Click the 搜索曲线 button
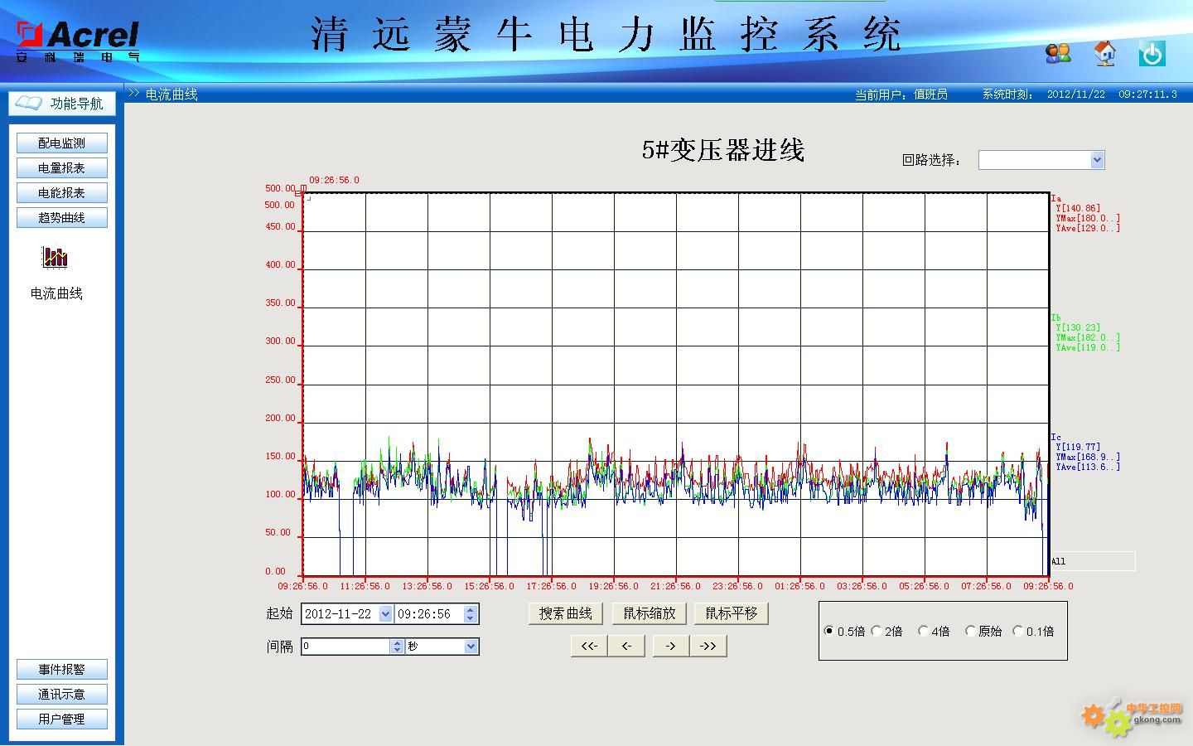The width and height of the screenshot is (1193, 746). [566, 613]
